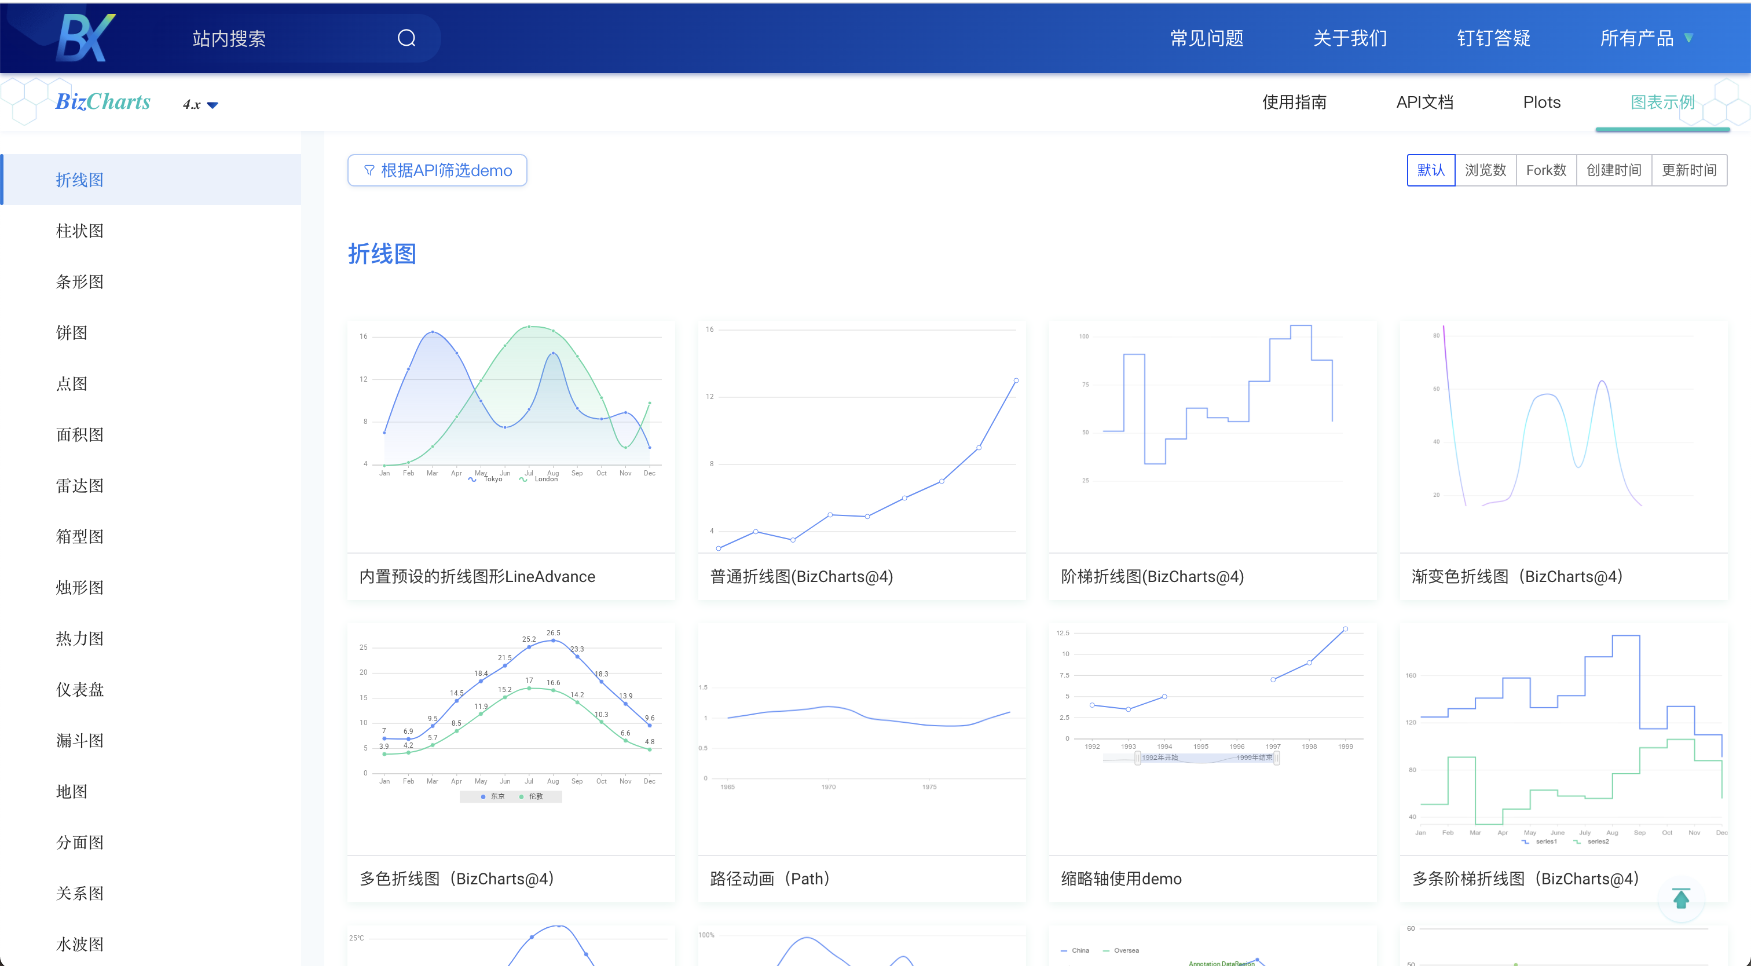
Task: Select 烛形图 in the sidebar
Action: point(150,587)
